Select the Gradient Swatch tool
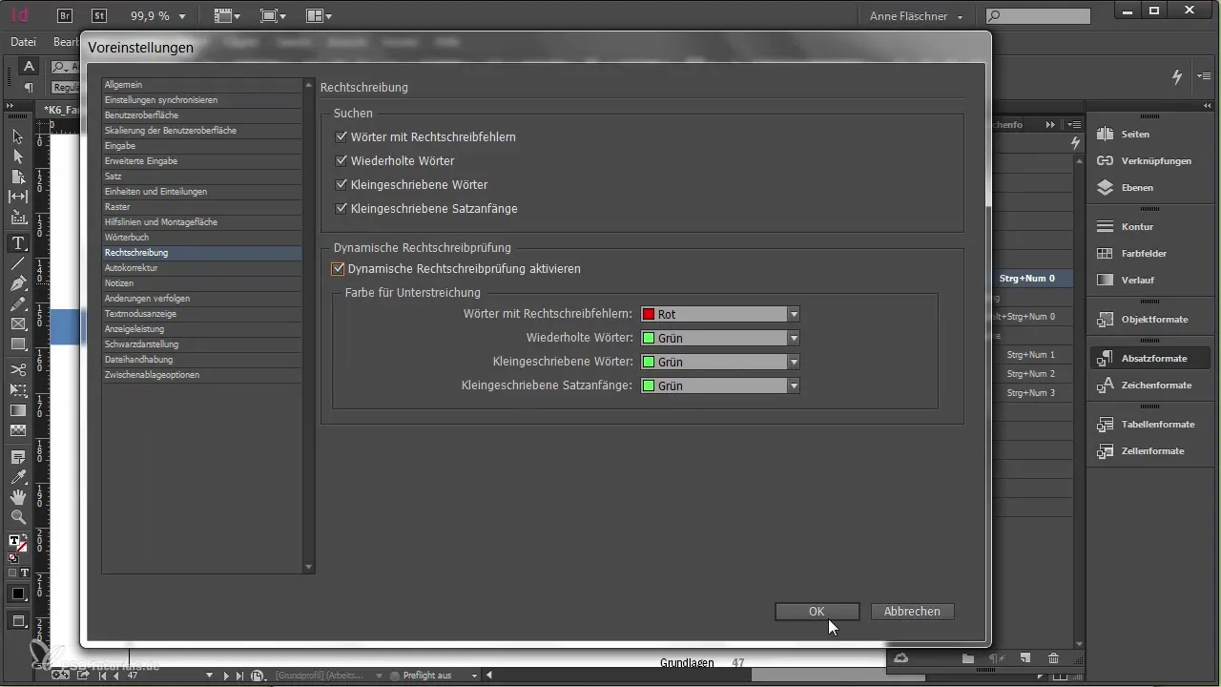Image resolution: width=1221 pixels, height=687 pixels. pyautogui.click(x=17, y=410)
